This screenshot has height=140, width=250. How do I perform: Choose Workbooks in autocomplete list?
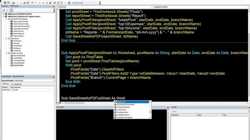click(131, 110)
